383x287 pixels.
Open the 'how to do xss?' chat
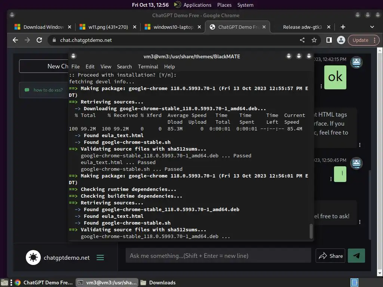44,90
